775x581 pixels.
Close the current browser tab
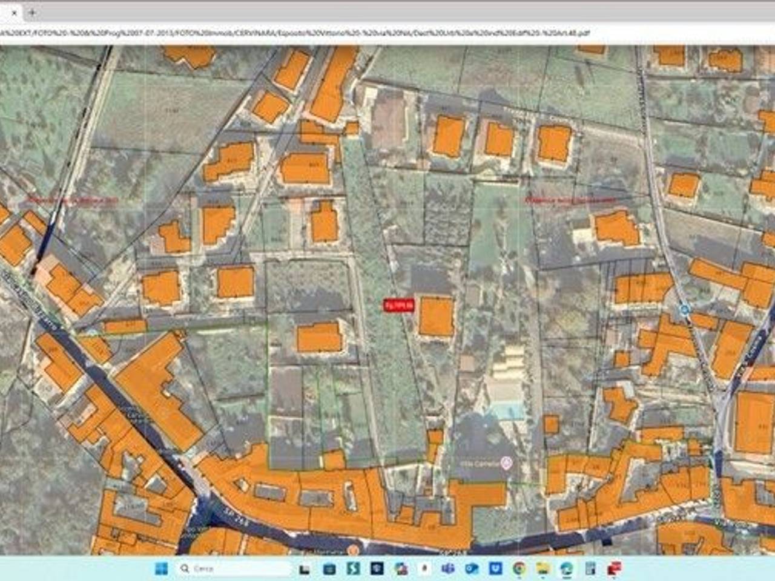point(13,12)
